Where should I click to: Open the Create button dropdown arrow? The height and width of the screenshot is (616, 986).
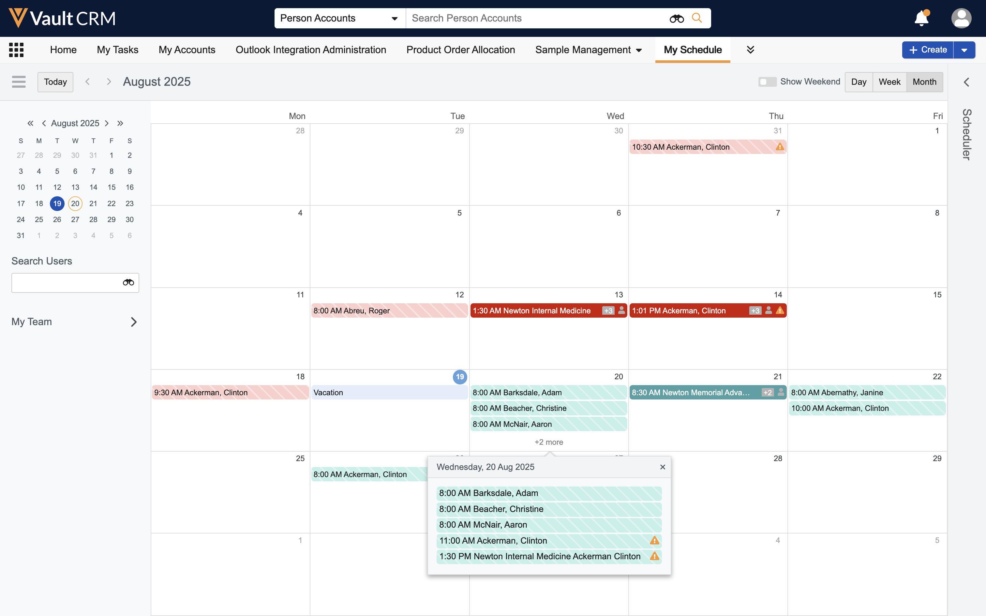pyautogui.click(x=964, y=50)
